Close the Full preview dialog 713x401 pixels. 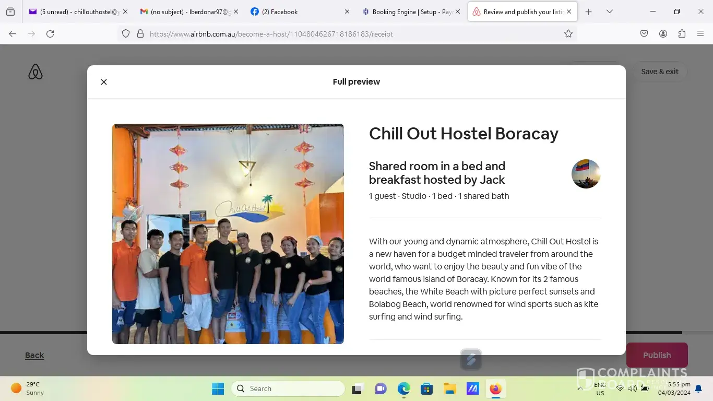(x=104, y=82)
